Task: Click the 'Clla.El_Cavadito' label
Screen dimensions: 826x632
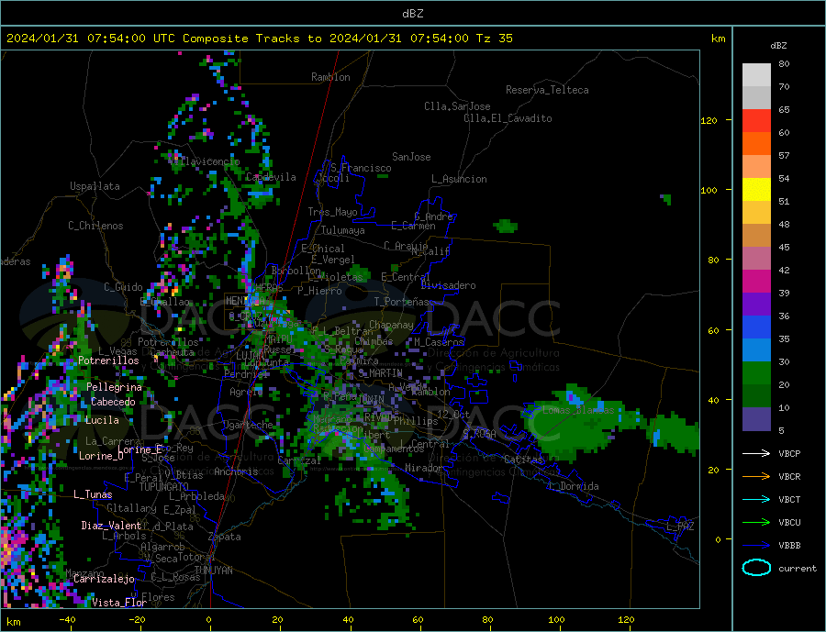Action: tap(508, 118)
